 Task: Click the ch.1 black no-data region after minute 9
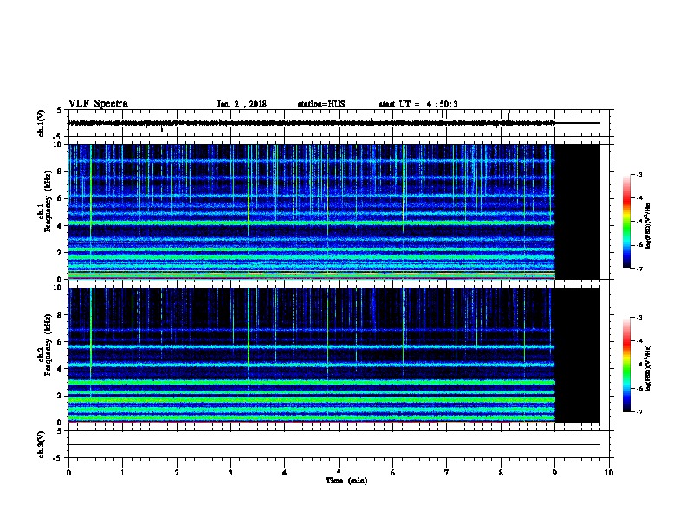click(578, 211)
